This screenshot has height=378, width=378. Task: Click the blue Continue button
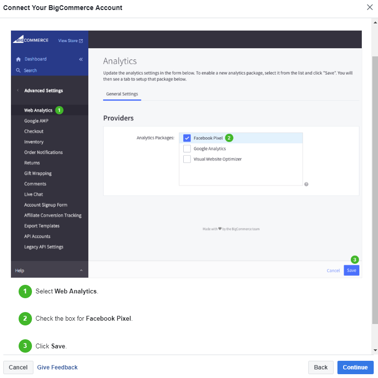355,367
